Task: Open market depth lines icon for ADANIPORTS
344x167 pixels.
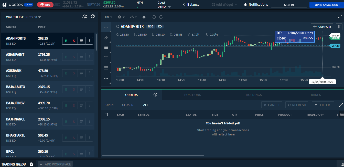Action: (x=81, y=41)
